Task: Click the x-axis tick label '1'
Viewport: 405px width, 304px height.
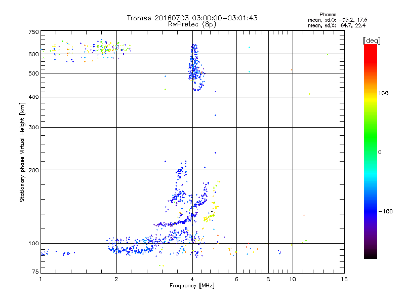Action: 40,279
